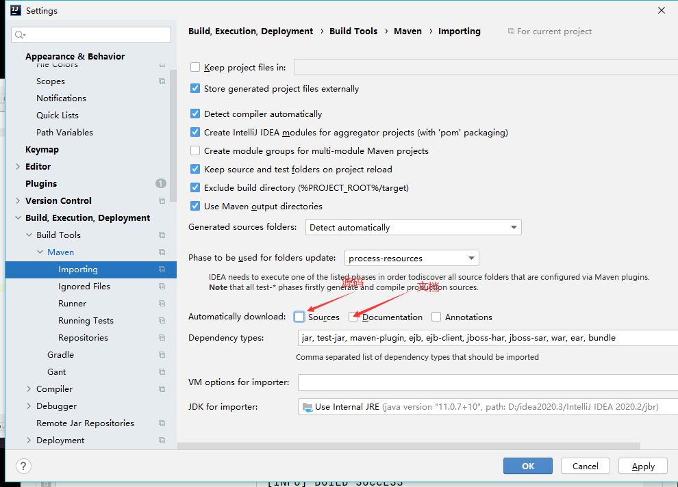Click the project-level icon beside Remote Jar Repositories
The width and height of the screenshot is (678, 487).
click(162, 423)
